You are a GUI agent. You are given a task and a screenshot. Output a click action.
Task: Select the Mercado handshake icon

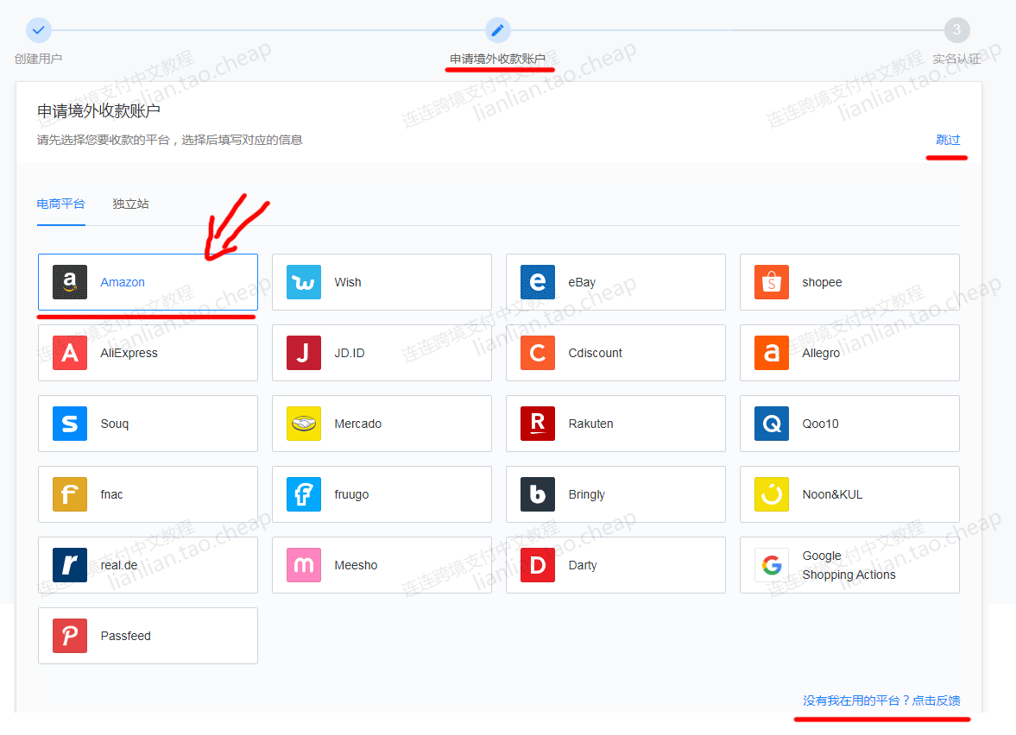[304, 424]
